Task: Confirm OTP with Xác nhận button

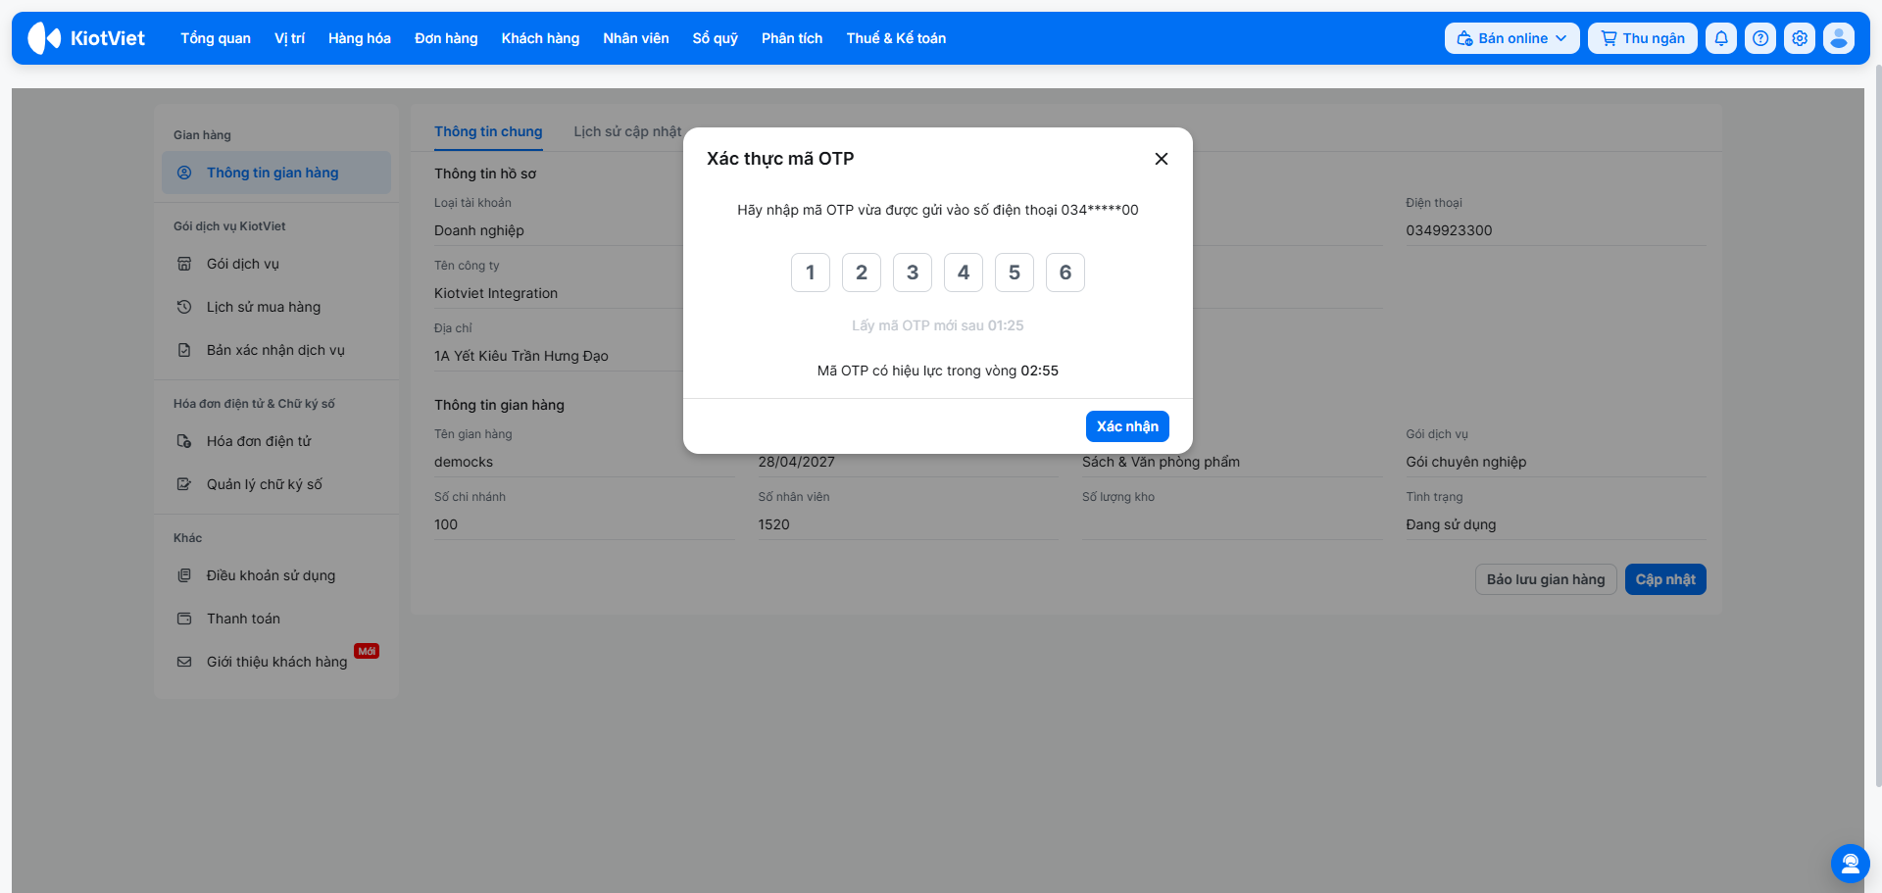Action: pyautogui.click(x=1127, y=426)
